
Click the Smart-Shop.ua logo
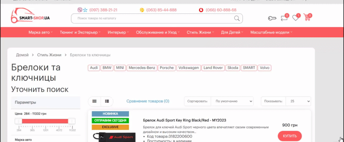click(x=31, y=16)
